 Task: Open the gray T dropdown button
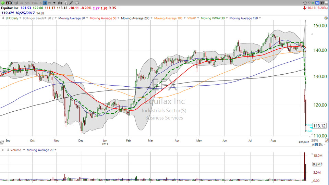322,3
